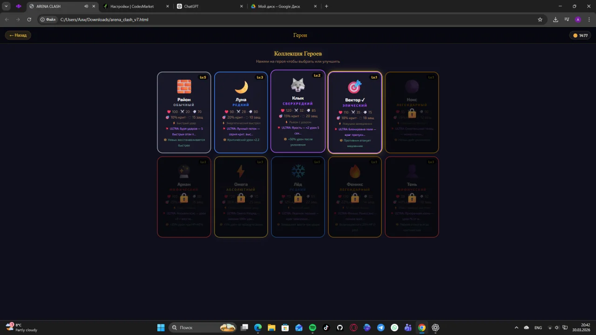The height and width of the screenshot is (335, 596).
Task: Open the Chrome three-dot menu
Action: click(x=589, y=20)
